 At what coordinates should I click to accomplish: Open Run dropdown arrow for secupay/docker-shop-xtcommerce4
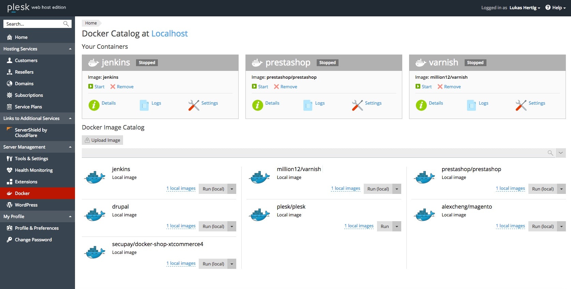click(x=232, y=264)
